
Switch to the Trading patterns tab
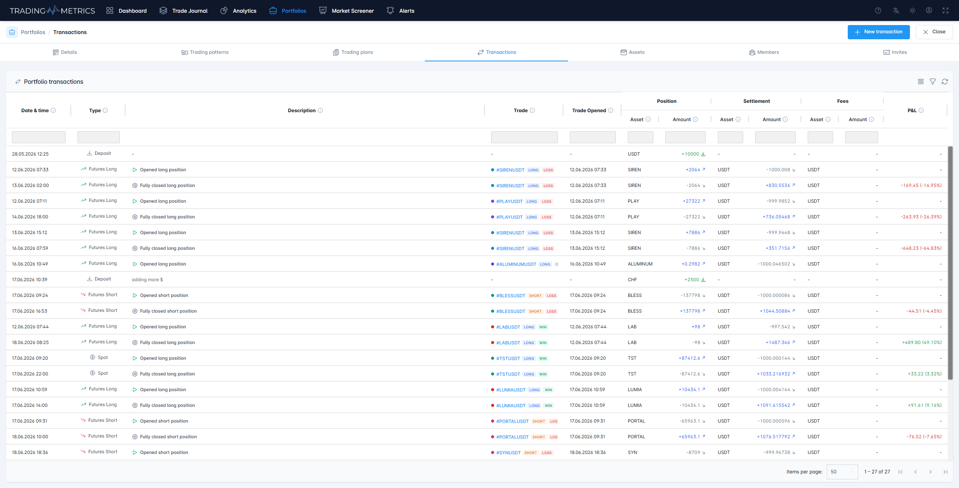[205, 52]
